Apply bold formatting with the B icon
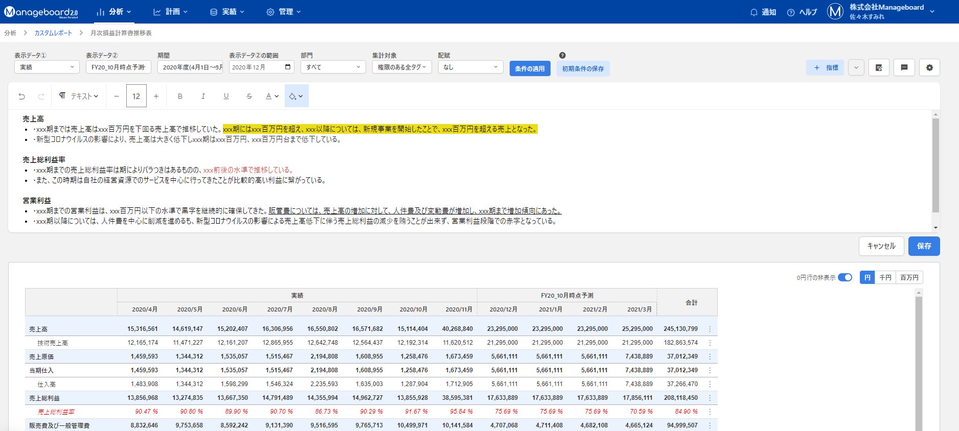This screenshot has width=959, height=431. pos(180,96)
